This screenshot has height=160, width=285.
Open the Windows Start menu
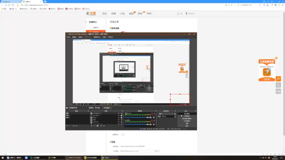tap(2, 158)
